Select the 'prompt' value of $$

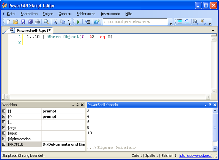[x=50, y=111]
